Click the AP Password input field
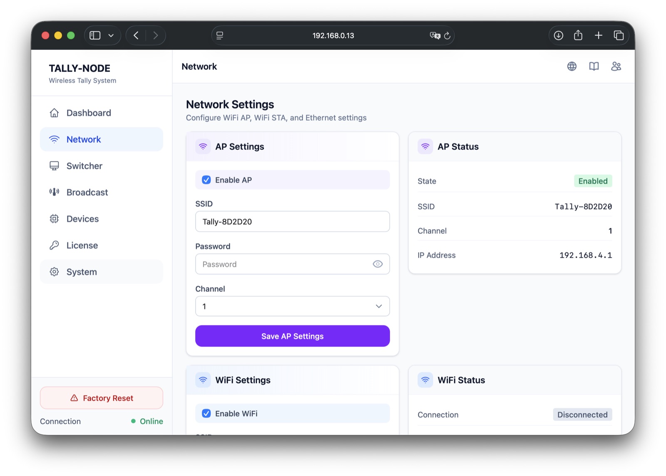The height and width of the screenshot is (476, 666). click(293, 264)
